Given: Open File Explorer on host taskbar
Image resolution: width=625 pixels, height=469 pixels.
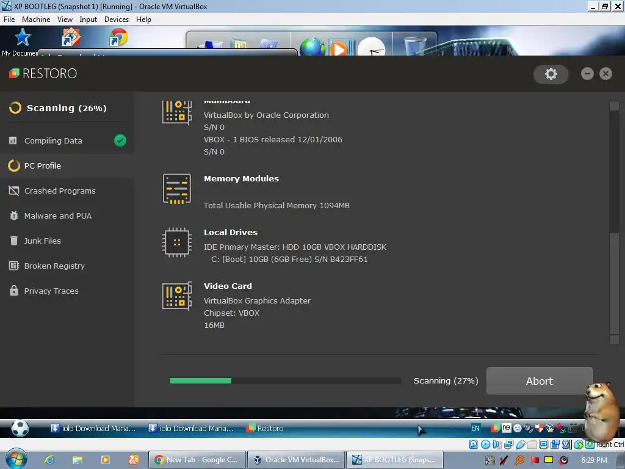Looking at the screenshot, I should coord(78,460).
